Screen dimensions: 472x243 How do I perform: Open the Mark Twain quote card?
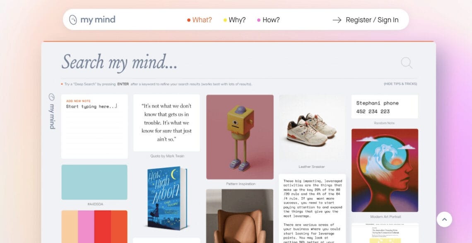click(166, 123)
